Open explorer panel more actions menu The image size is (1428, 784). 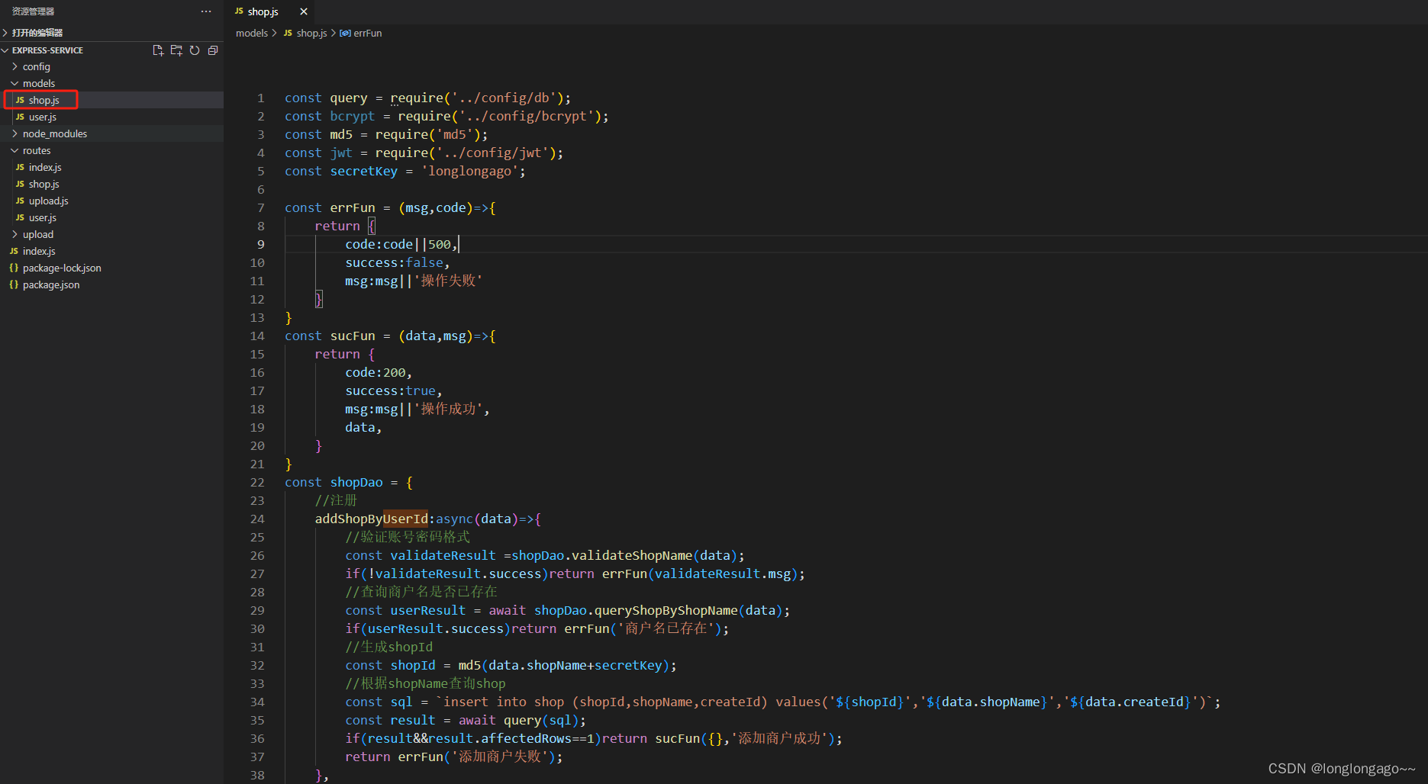coord(206,11)
